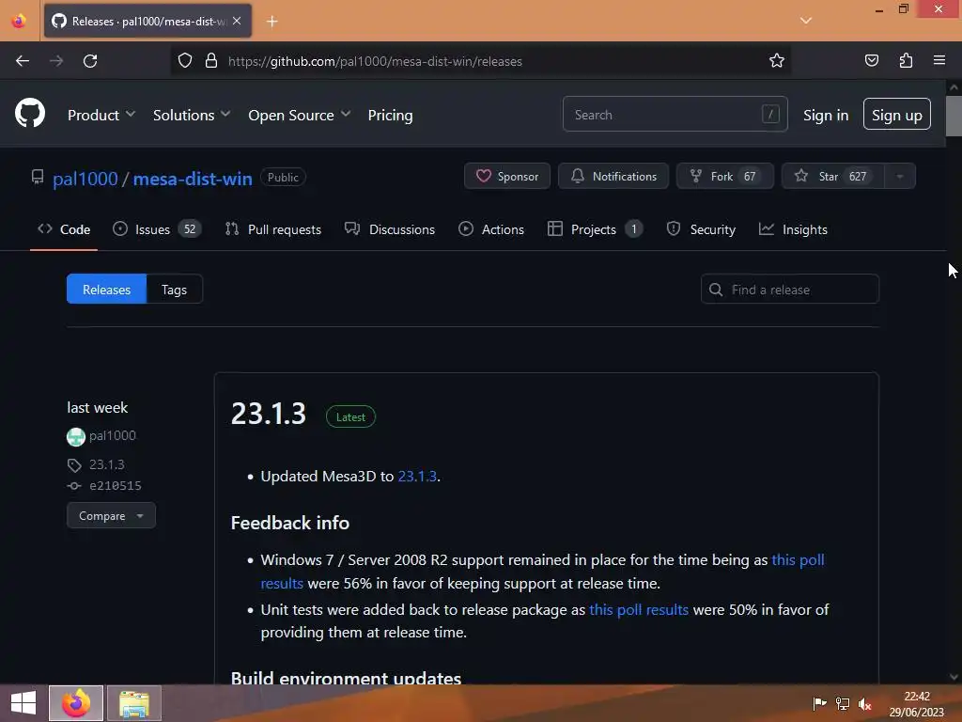
Task: Switch to the Actions tab
Action: pos(491,229)
